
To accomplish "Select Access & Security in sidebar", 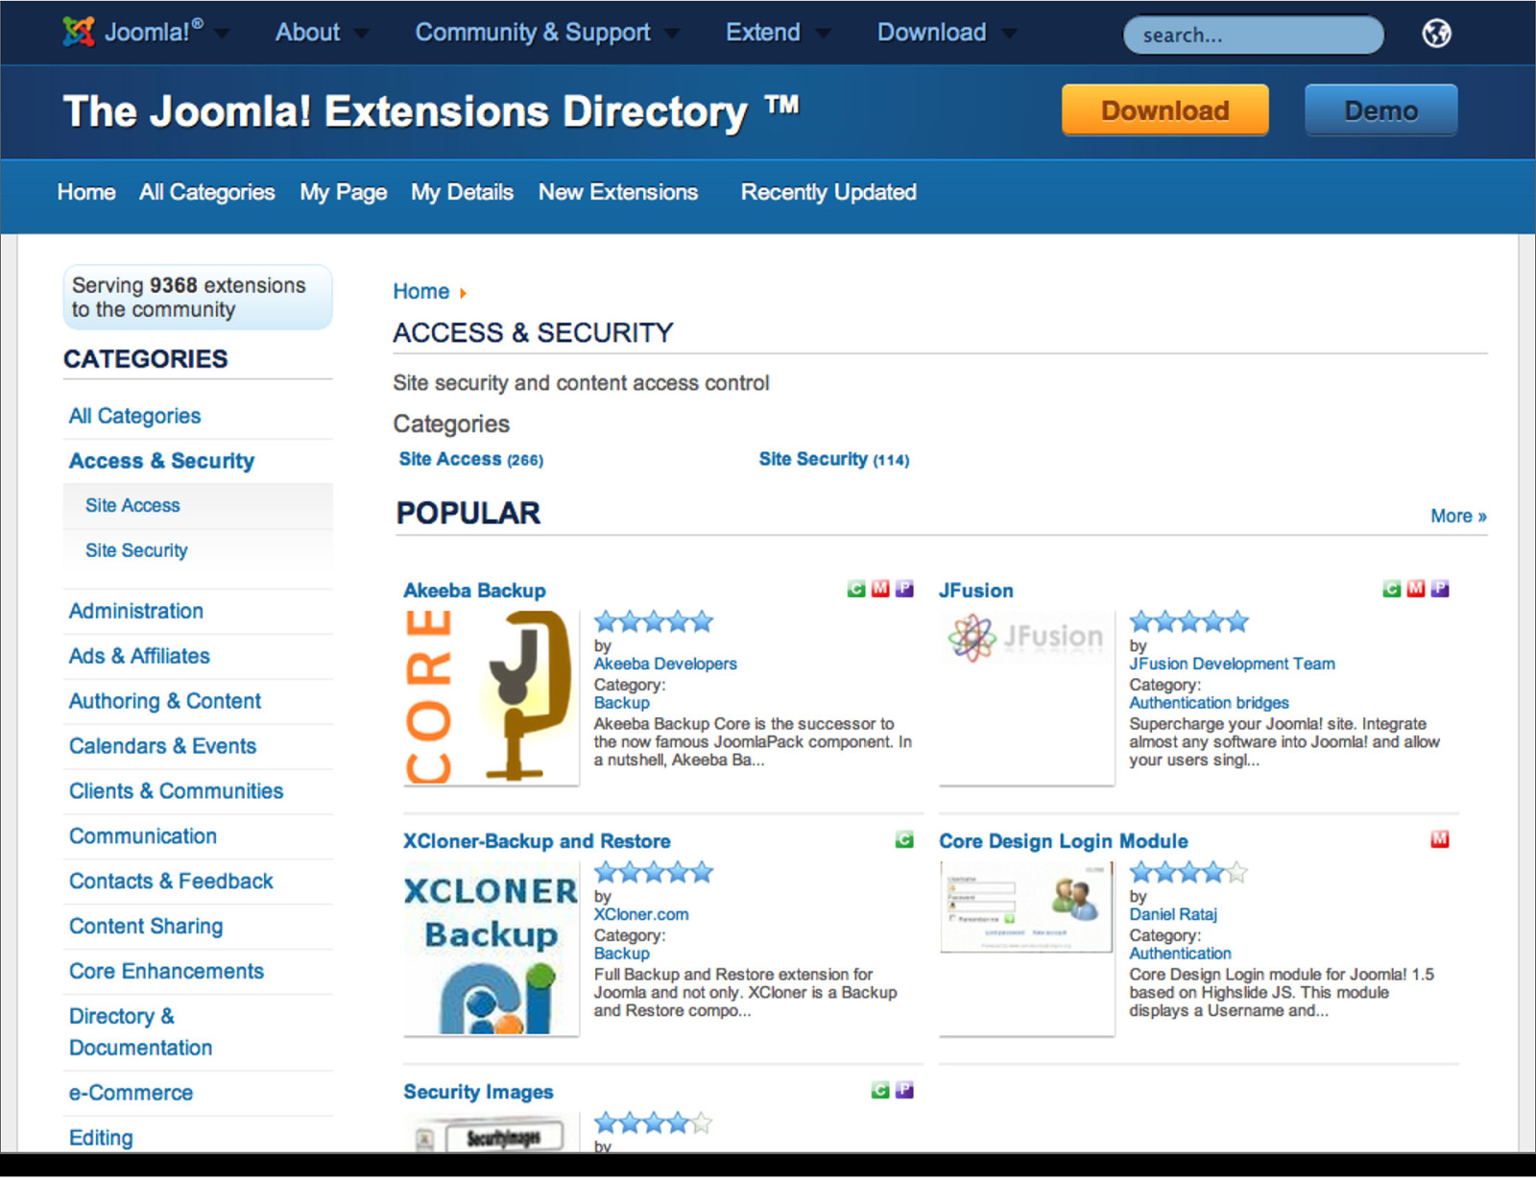I will tap(161, 461).
